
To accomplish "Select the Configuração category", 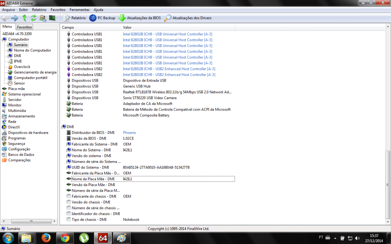I will click(x=19, y=149).
